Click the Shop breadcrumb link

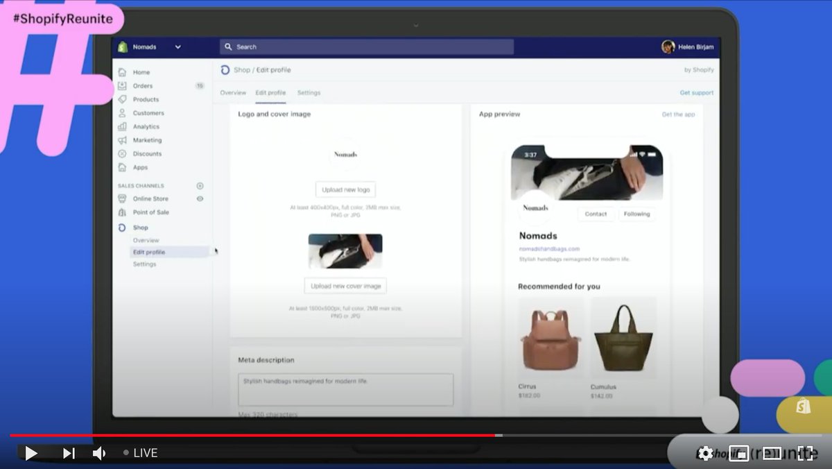click(242, 70)
